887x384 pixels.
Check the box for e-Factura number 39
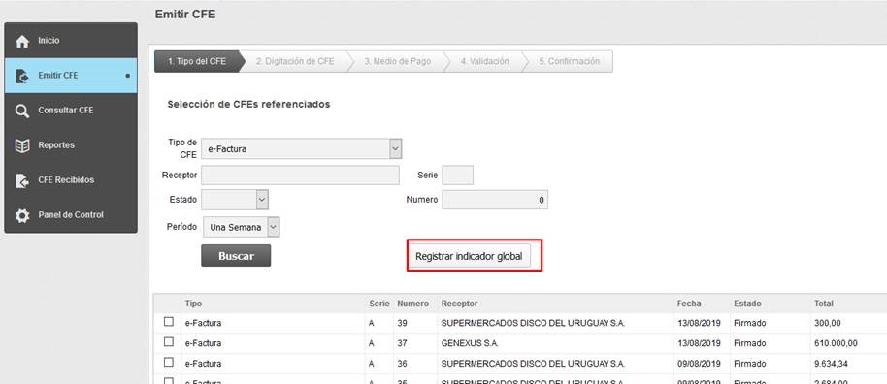(169, 322)
